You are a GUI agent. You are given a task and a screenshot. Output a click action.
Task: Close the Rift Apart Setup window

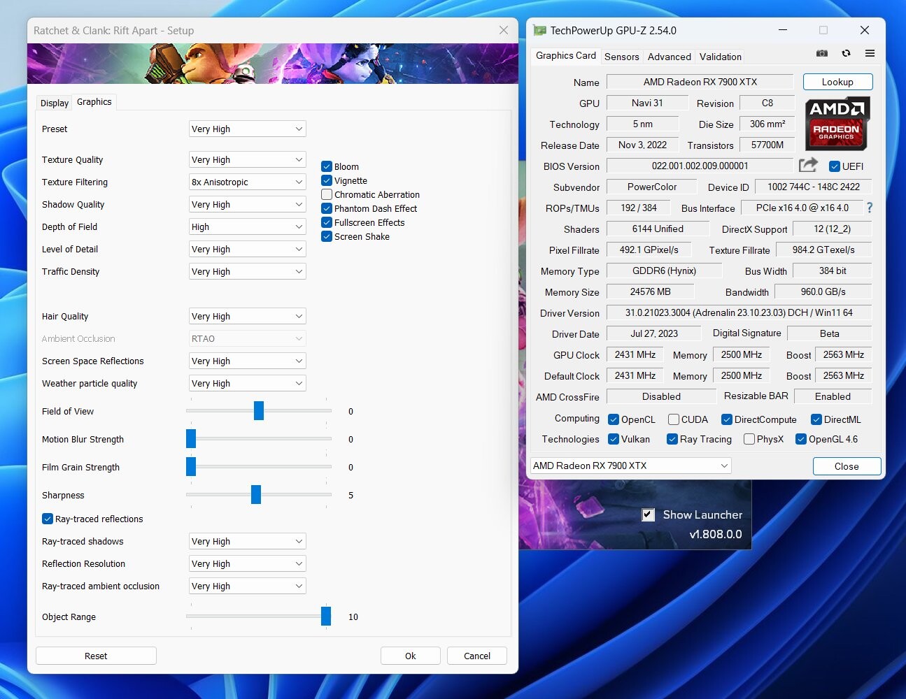504,30
